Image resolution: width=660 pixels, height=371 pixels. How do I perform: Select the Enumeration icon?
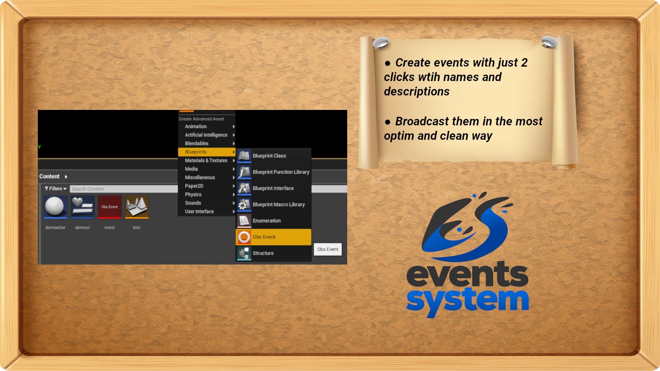[x=244, y=221]
